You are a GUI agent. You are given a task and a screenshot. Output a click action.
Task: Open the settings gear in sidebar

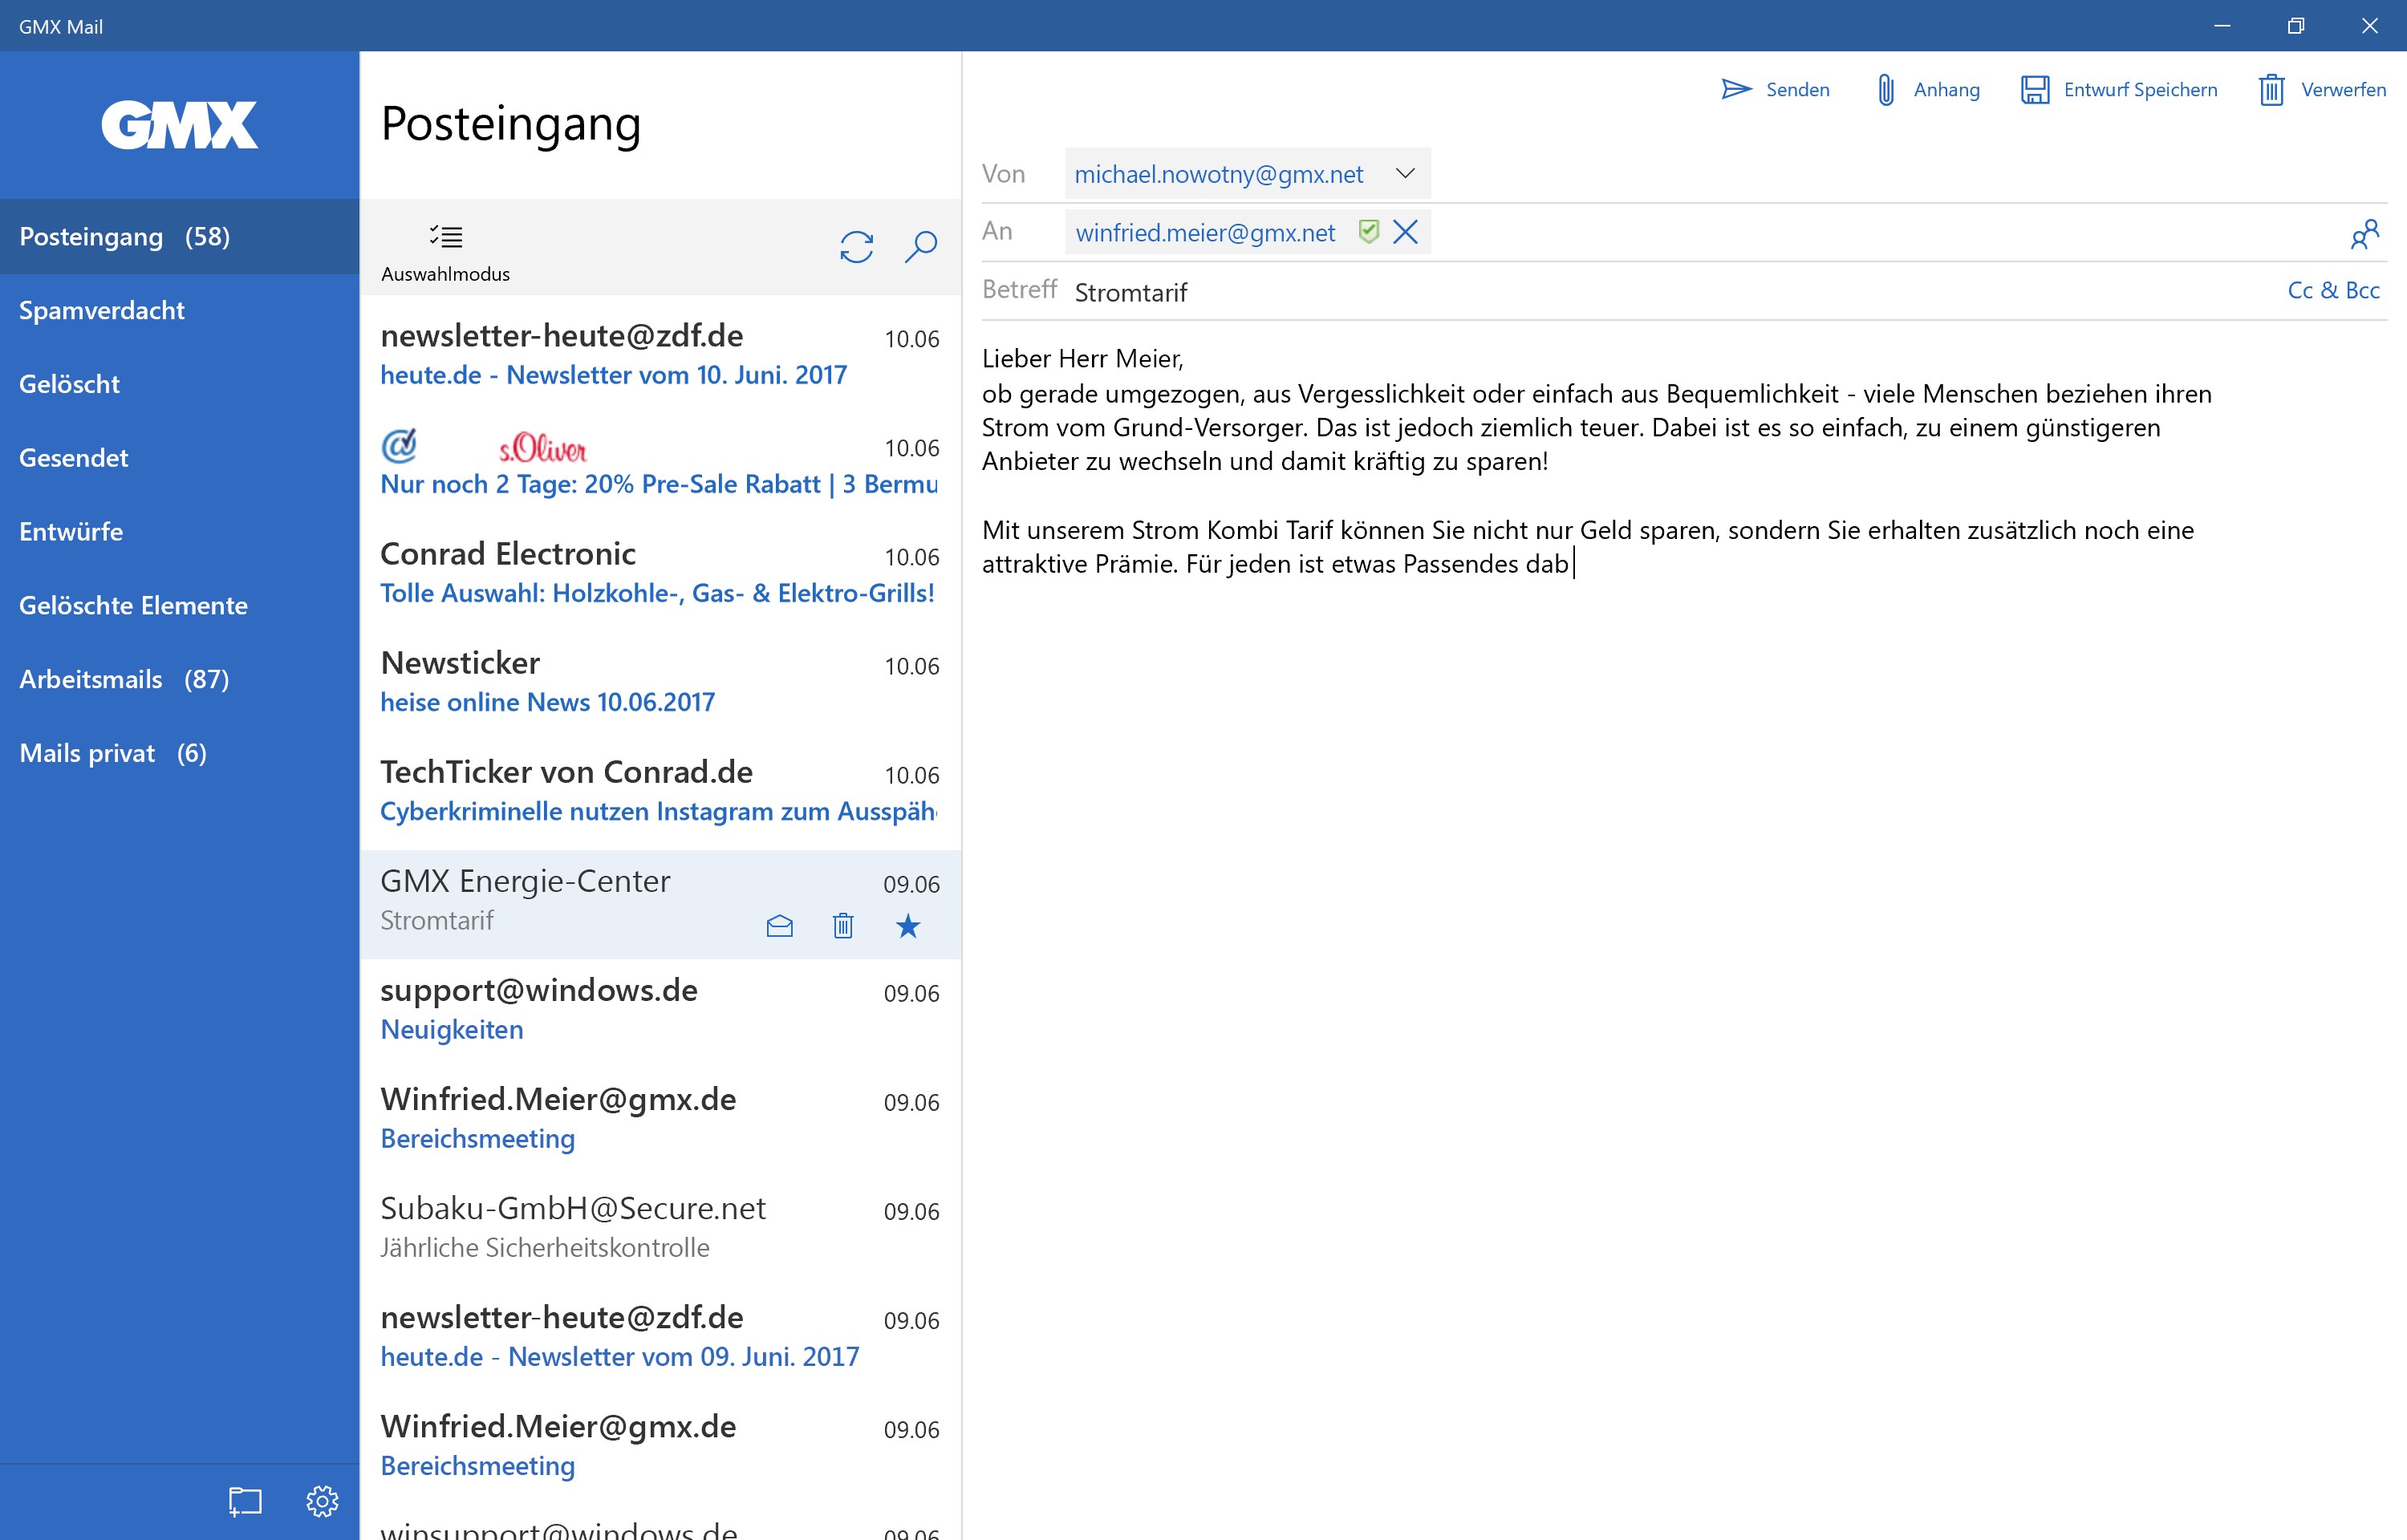click(x=322, y=1500)
